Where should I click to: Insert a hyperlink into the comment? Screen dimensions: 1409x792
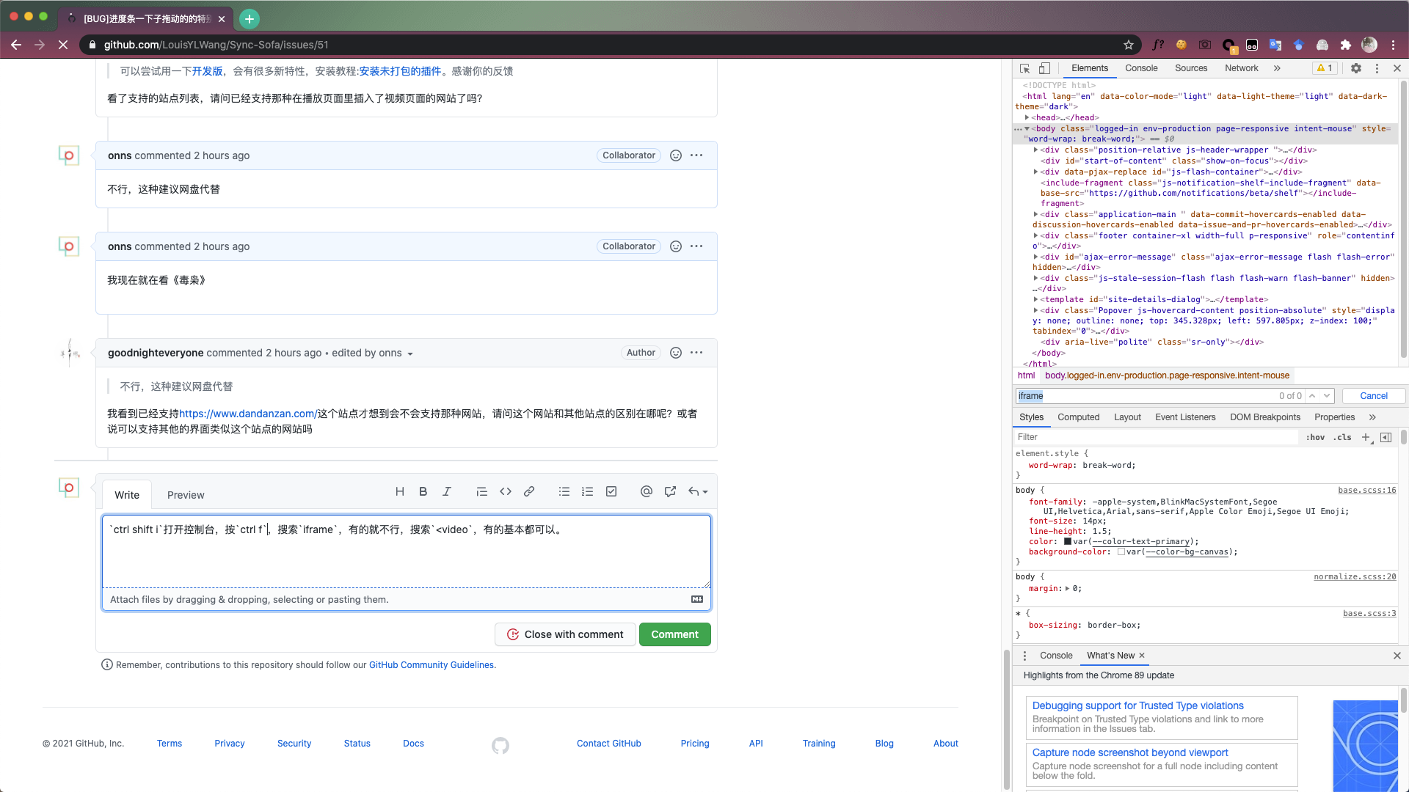click(529, 491)
